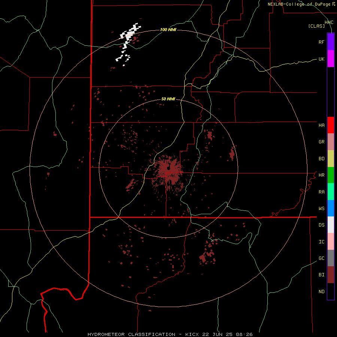Click the UK magenta legend swatch
This screenshot has width=337, height=337.
[x=331, y=59]
